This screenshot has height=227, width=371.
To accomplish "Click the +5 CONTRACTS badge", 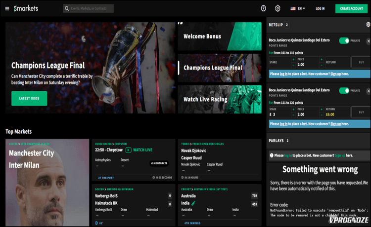I will pos(159,163).
